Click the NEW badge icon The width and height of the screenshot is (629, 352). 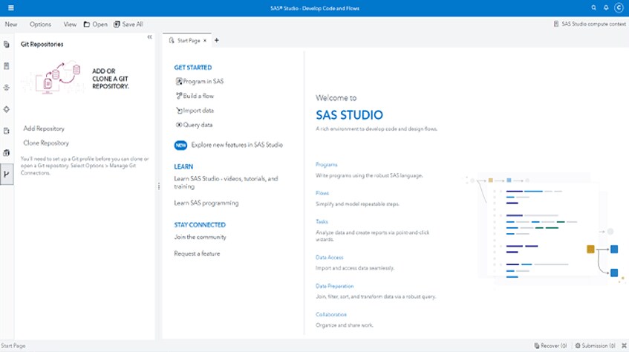[180, 146]
